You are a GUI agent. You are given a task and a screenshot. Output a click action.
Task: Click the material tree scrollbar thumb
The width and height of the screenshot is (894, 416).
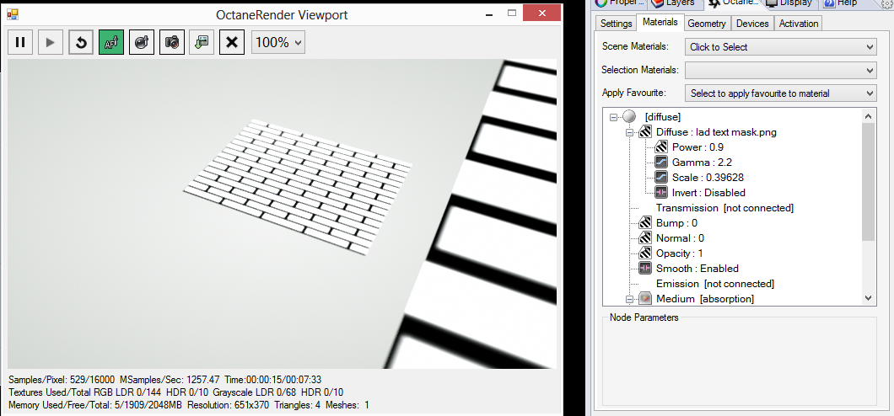[868, 181]
